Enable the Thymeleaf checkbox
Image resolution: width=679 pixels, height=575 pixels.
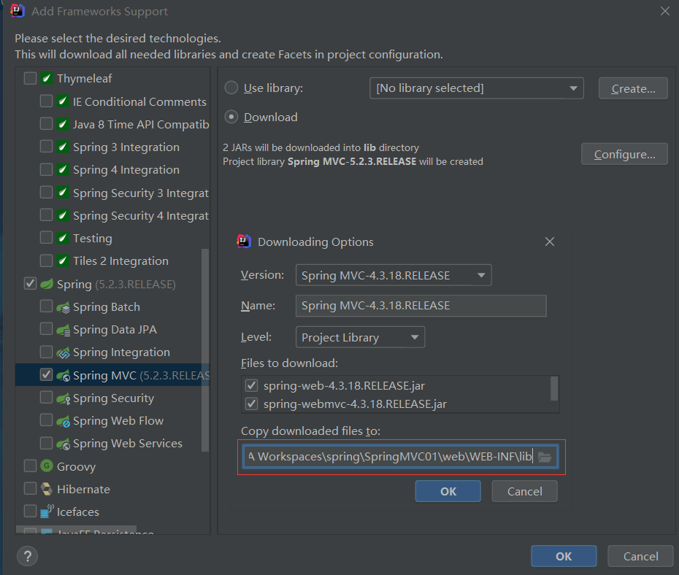pos(31,78)
